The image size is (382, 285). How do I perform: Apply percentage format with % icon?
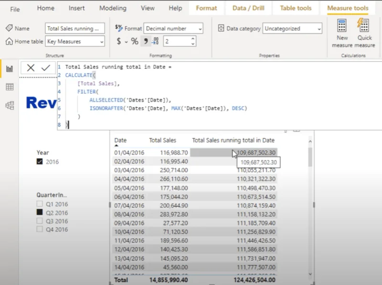pyautogui.click(x=135, y=41)
